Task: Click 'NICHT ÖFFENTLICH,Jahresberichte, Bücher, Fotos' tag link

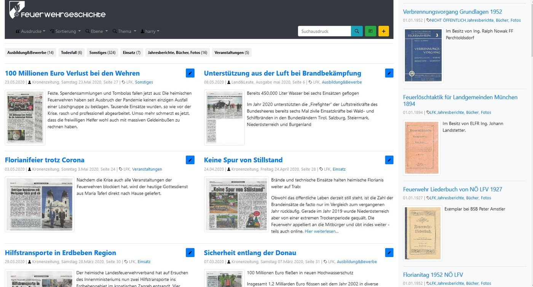Action: pyautogui.click(x=476, y=20)
